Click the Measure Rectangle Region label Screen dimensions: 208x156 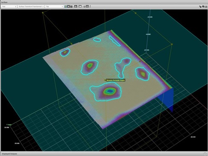point(116,80)
